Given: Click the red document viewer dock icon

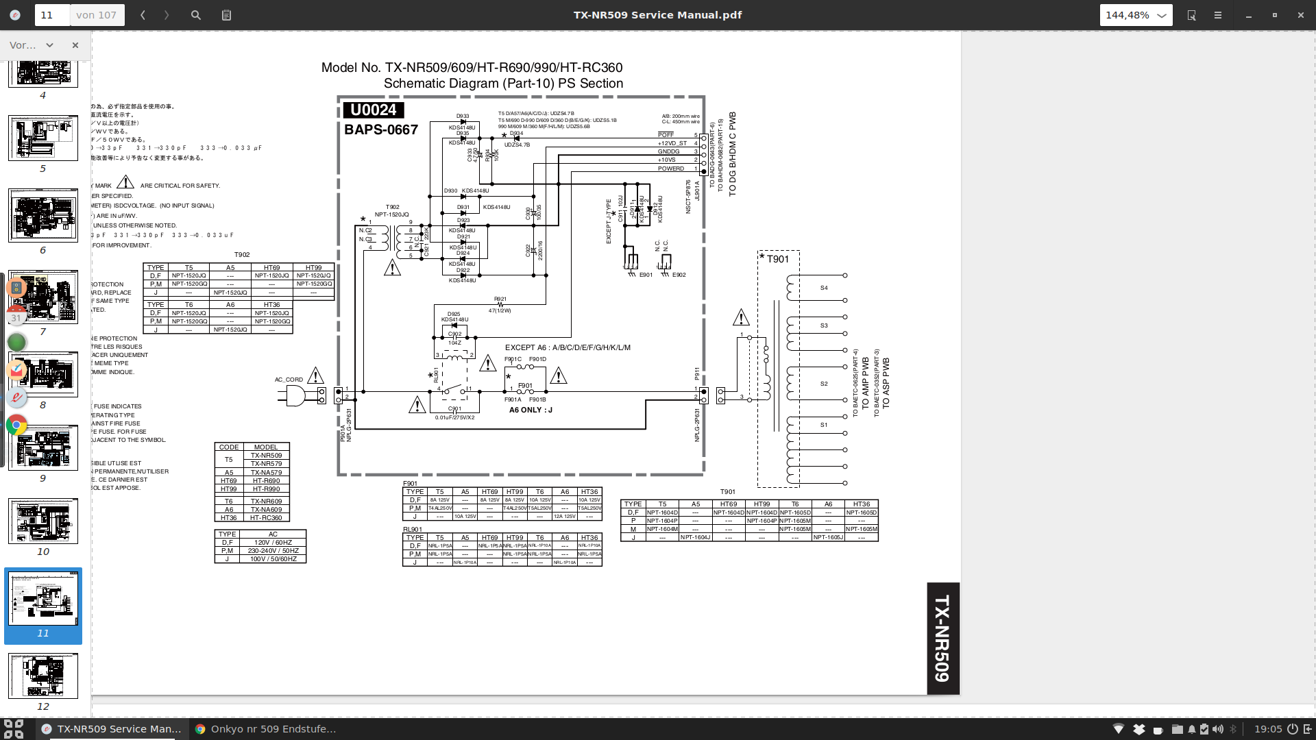Looking at the screenshot, I should [x=16, y=397].
